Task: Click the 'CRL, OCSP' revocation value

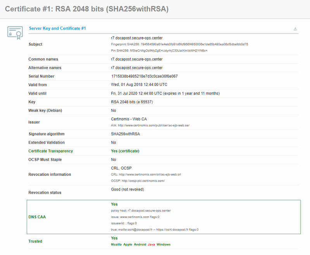Action: pyautogui.click(x=121, y=168)
